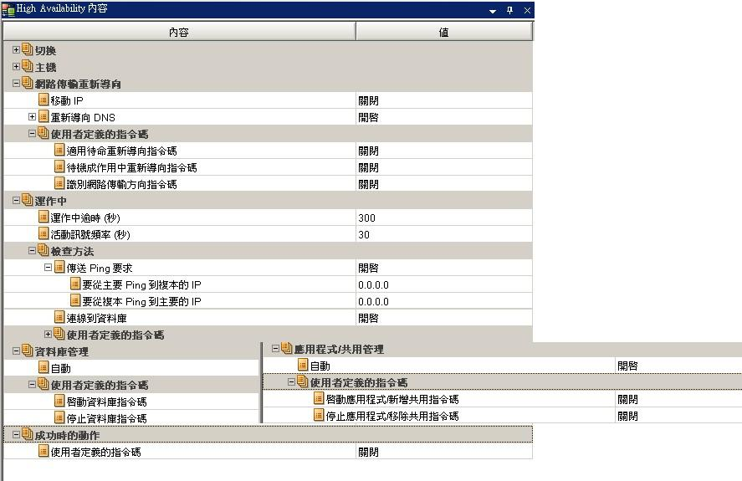Click 0.0.0.0 for 要從主要 Ping 到複本的 IP

coord(373,285)
